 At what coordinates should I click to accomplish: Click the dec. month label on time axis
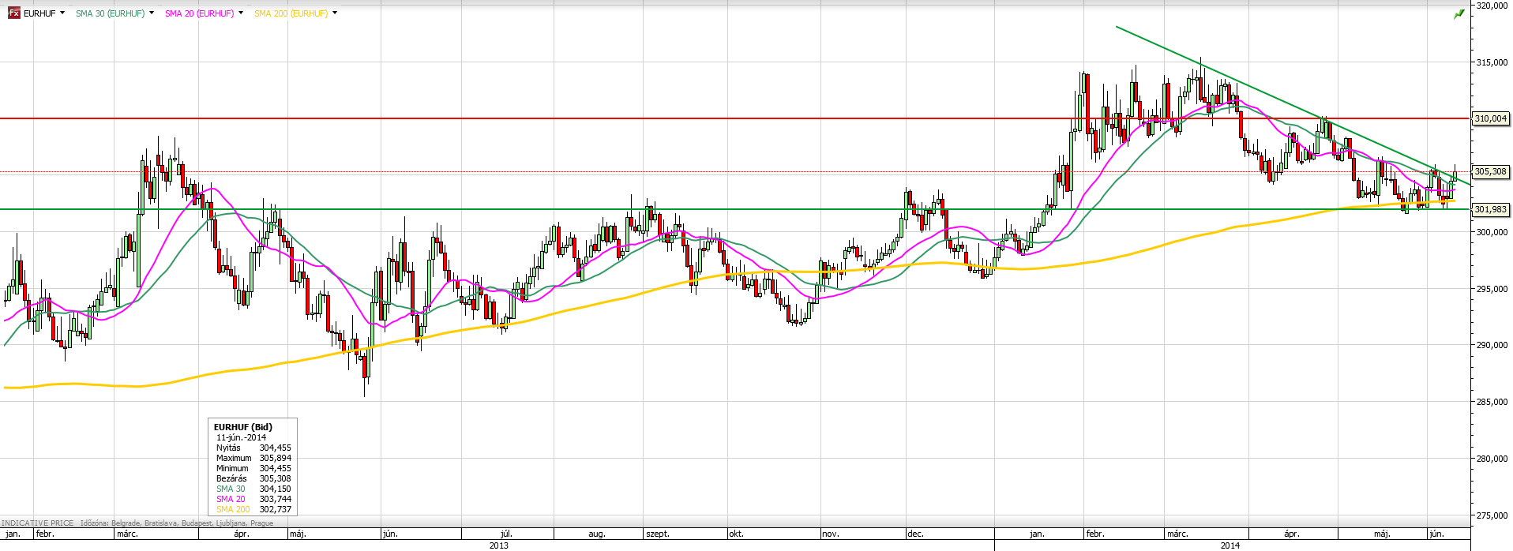(x=914, y=534)
